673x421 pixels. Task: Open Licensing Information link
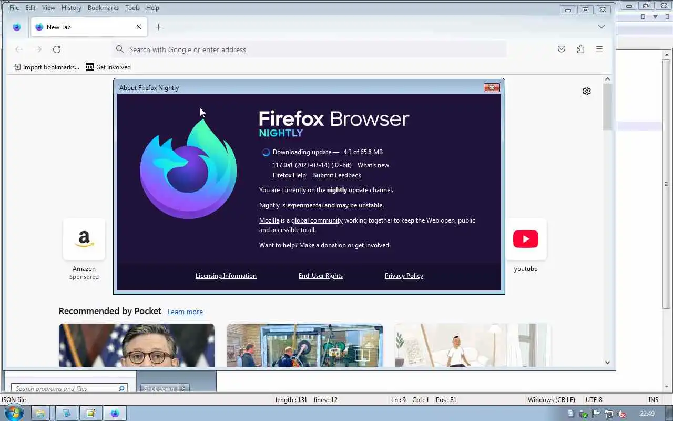(x=226, y=276)
